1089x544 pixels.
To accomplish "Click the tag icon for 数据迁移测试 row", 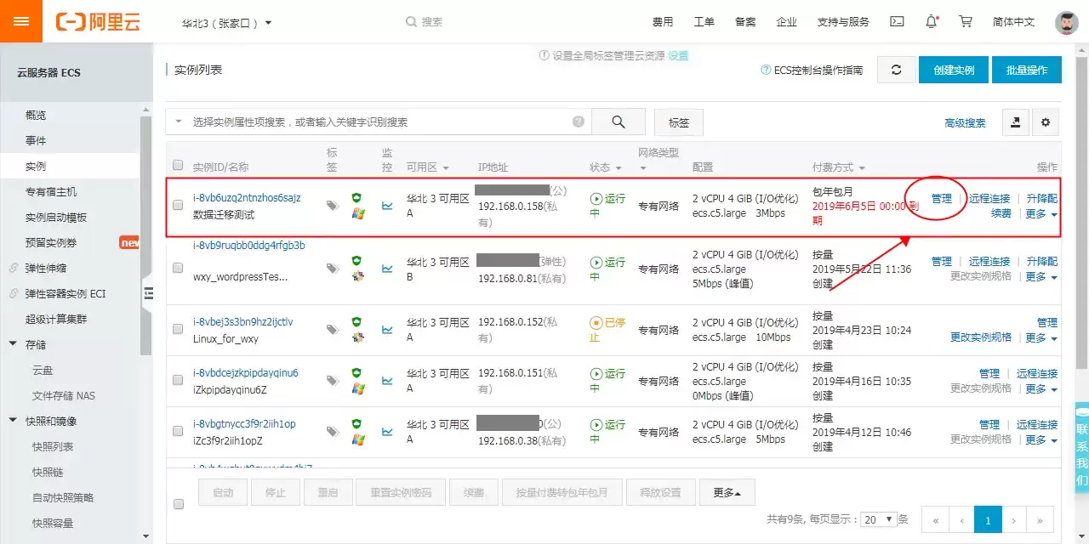I will pos(332,205).
